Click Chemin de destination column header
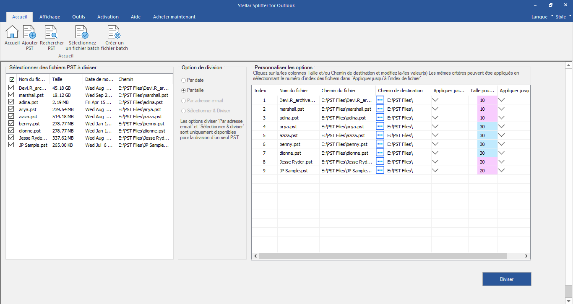The width and height of the screenshot is (573, 304). (x=404, y=91)
